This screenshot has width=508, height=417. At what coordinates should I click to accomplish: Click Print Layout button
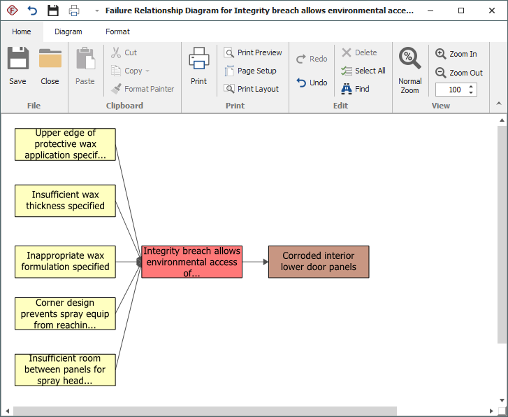point(252,89)
